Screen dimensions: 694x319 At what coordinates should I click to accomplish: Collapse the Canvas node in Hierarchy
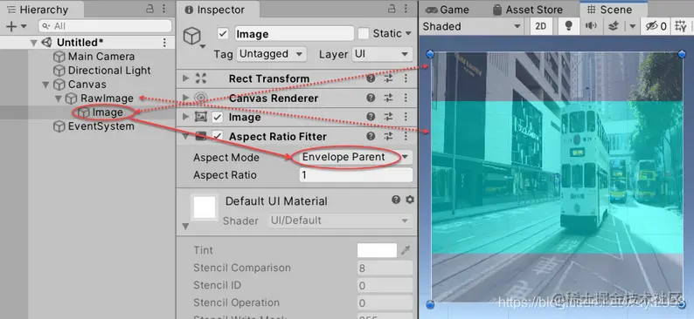pyautogui.click(x=45, y=85)
